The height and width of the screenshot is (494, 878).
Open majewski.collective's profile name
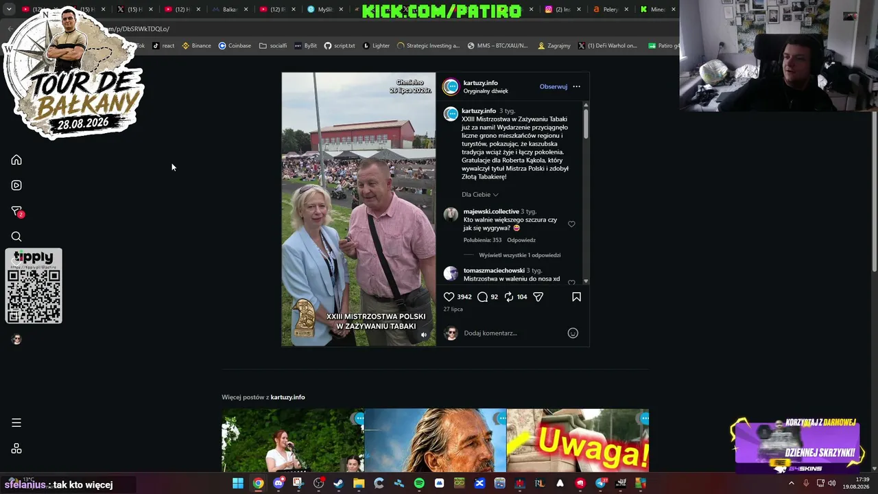pos(491,211)
